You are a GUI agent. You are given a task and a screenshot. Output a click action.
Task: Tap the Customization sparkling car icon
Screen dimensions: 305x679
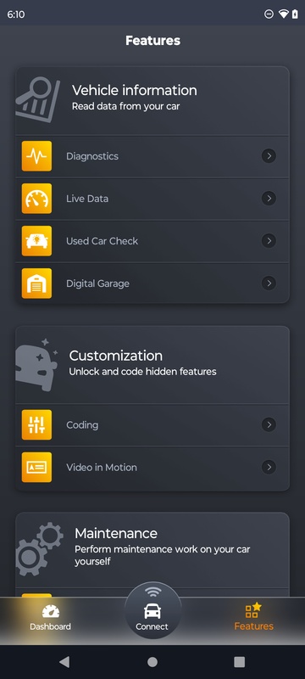[x=36, y=365]
